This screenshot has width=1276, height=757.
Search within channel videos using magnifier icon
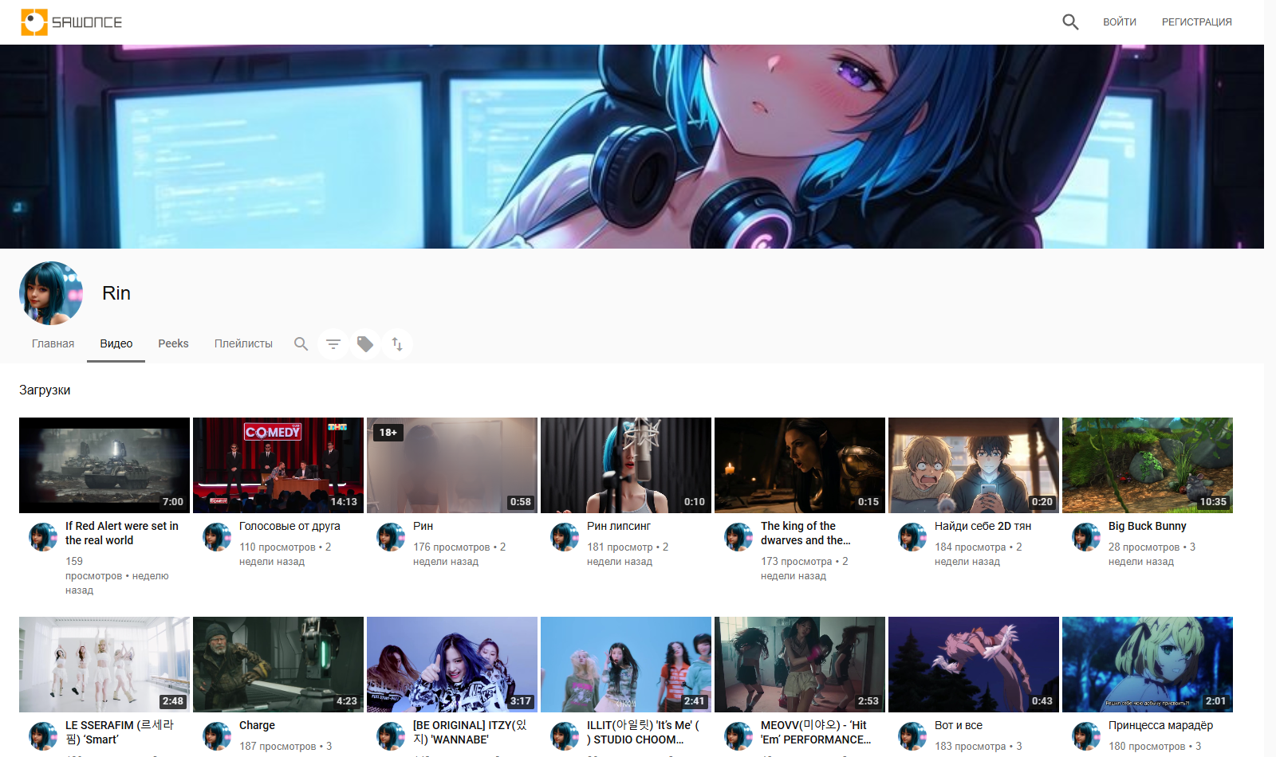(x=301, y=344)
